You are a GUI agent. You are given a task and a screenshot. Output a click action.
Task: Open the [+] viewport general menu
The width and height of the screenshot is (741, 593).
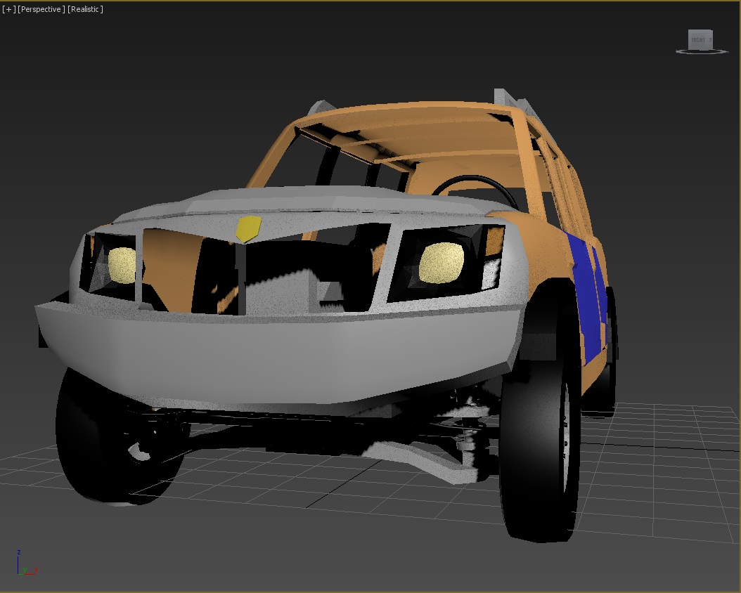point(9,9)
